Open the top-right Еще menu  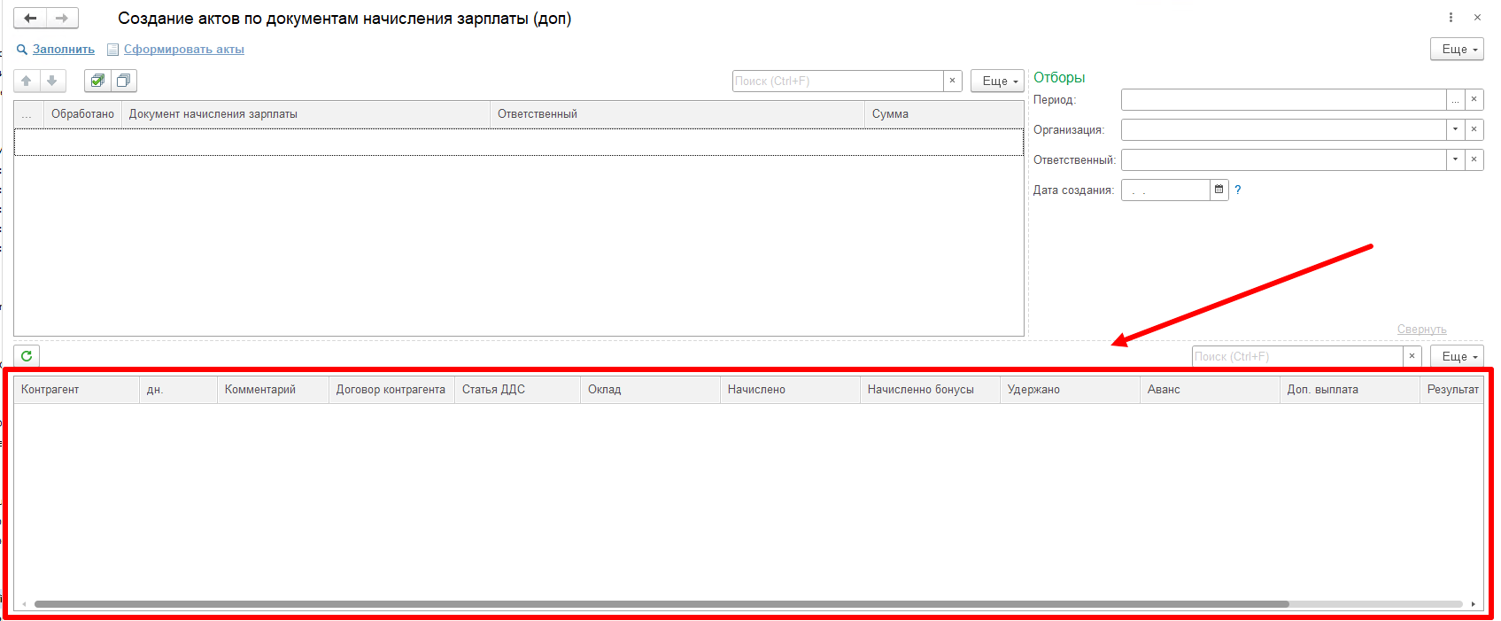[1458, 50]
